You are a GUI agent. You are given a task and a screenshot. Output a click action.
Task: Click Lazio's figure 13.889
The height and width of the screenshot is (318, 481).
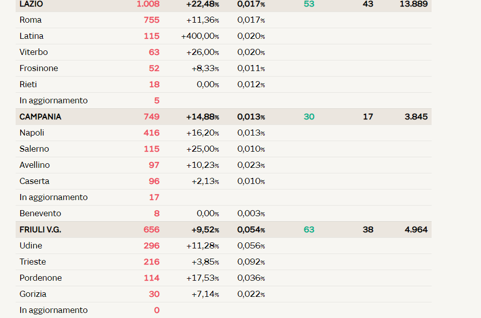413,4
